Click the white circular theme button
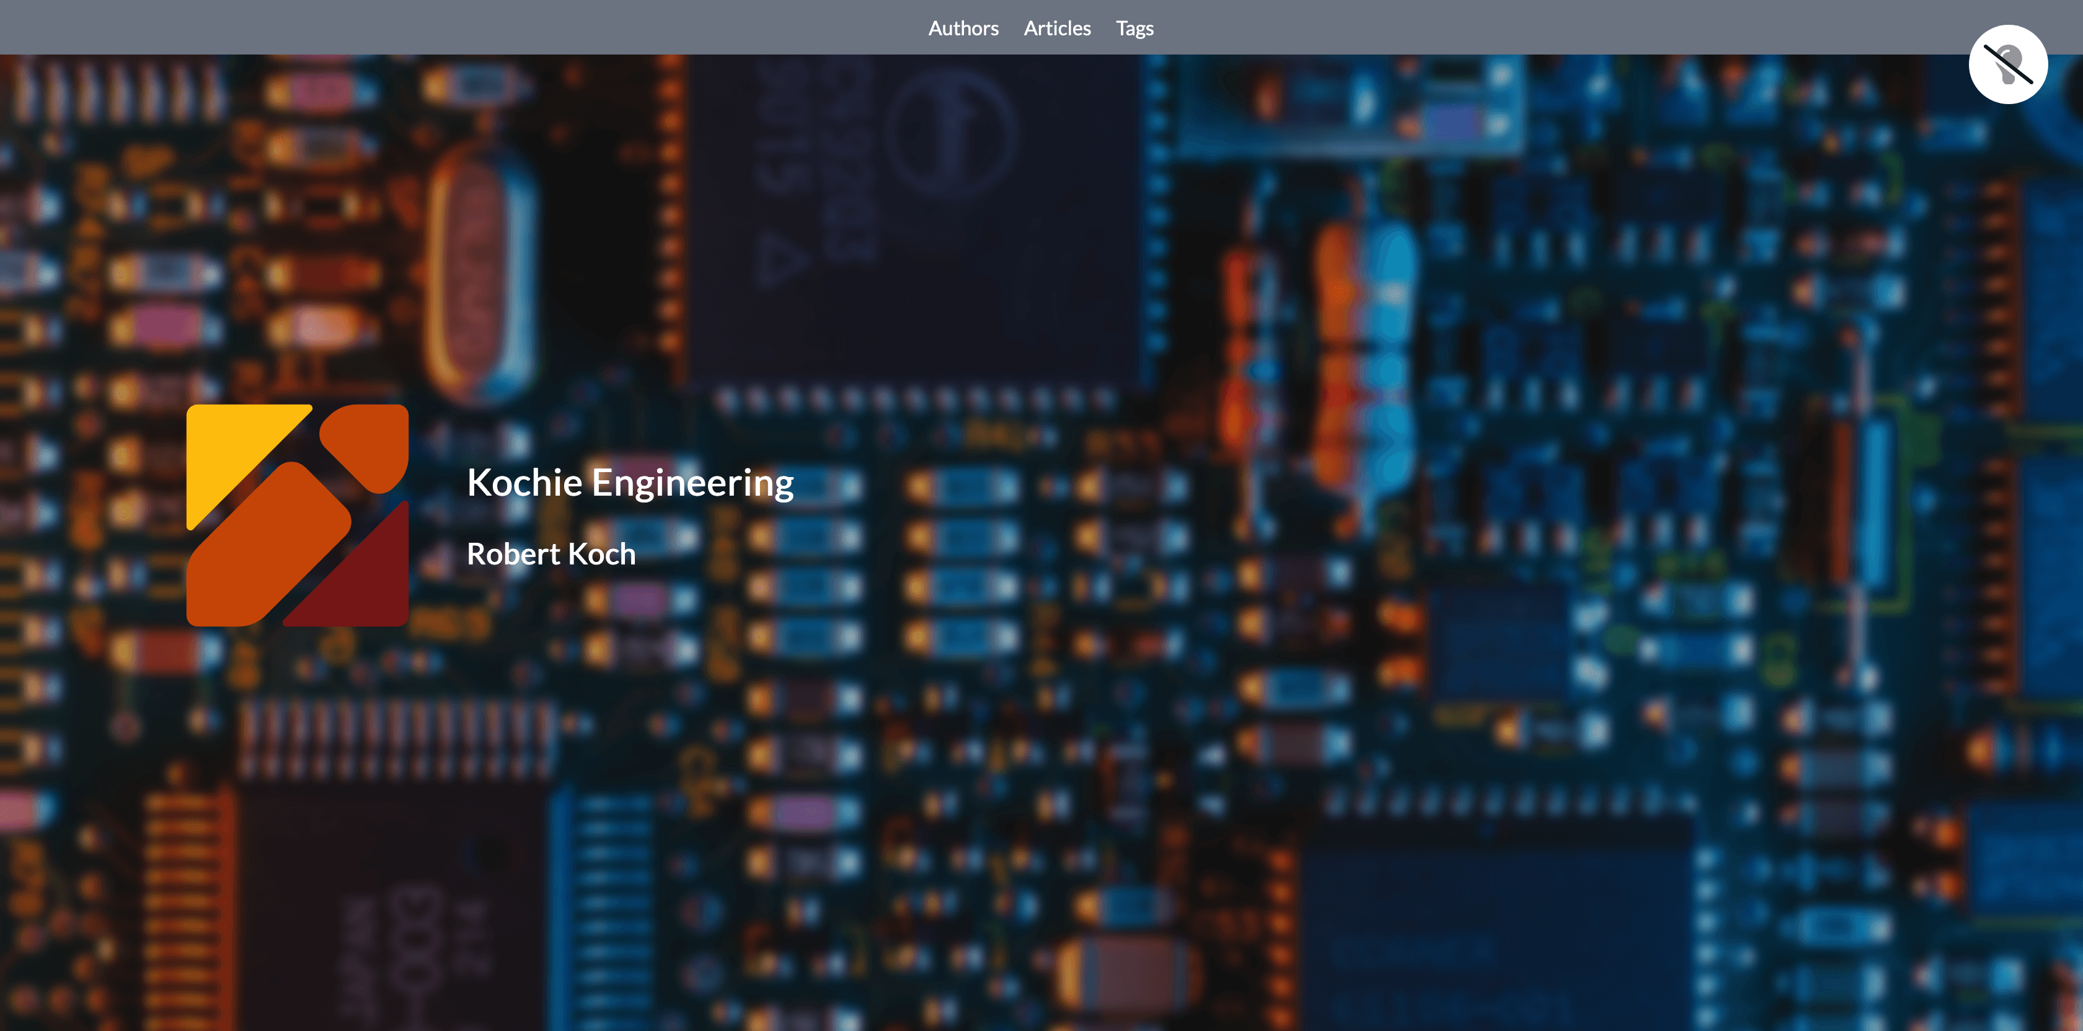The width and height of the screenshot is (2083, 1031). [2008, 64]
